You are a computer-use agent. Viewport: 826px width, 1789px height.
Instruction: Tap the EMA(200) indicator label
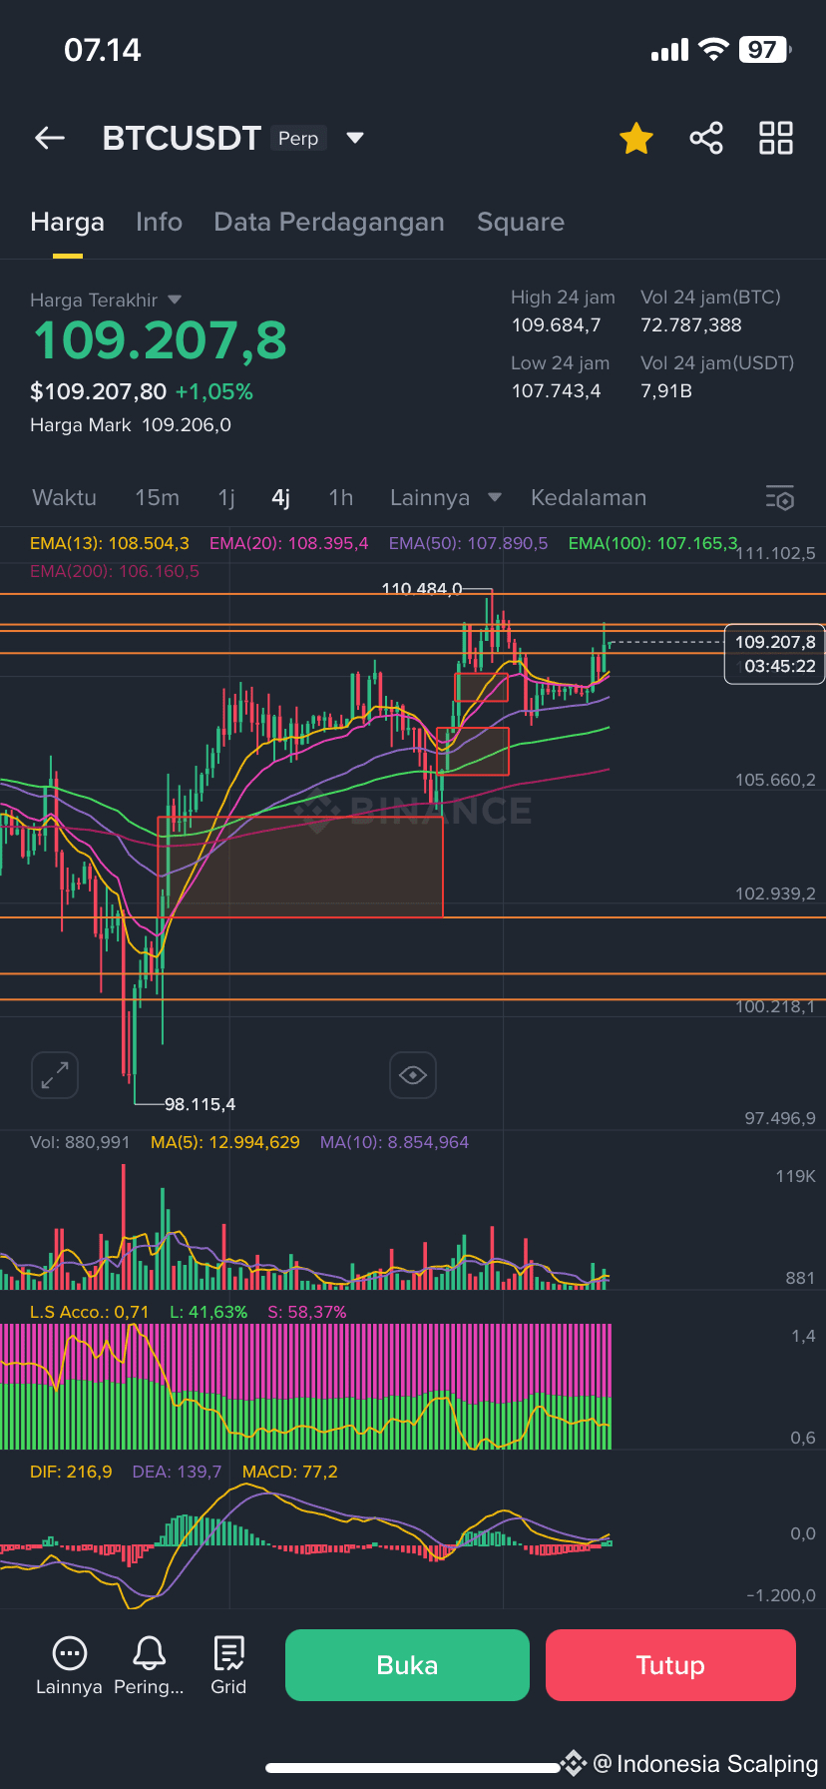(115, 571)
